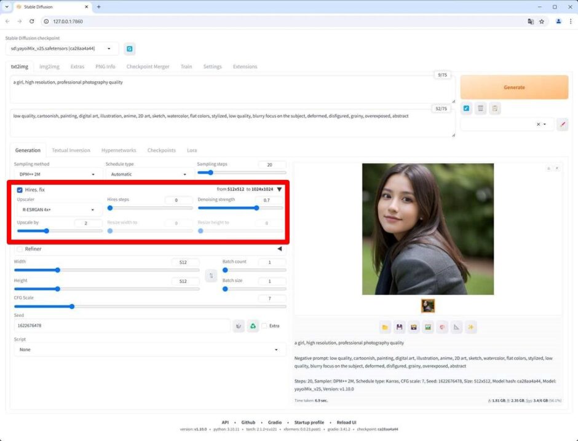Open the Sampling method dropdown
Screen dimensions: 578x441
tap(54, 173)
